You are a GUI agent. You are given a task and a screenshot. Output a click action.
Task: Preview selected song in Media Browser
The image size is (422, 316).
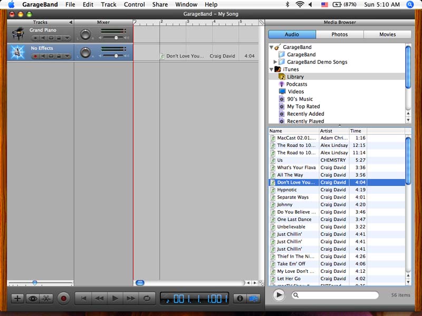point(279,295)
